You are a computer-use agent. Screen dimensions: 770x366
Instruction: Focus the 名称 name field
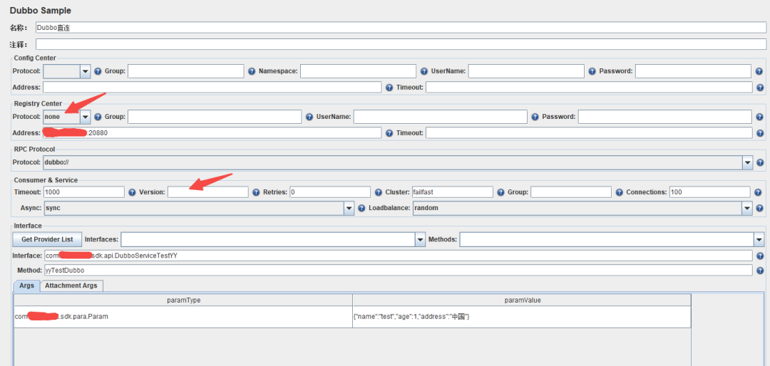pyautogui.click(x=401, y=28)
